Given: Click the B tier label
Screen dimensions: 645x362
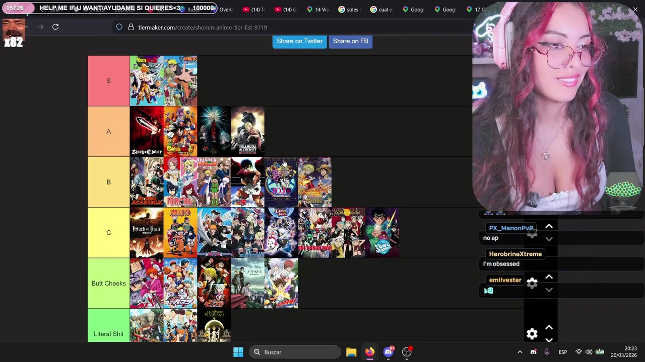Looking at the screenshot, I should coord(108,182).
